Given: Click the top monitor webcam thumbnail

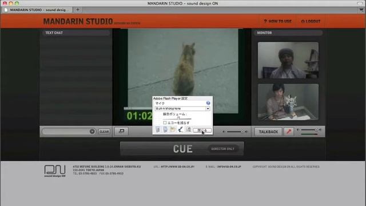Looking at the screenshot, I should 288,60.
